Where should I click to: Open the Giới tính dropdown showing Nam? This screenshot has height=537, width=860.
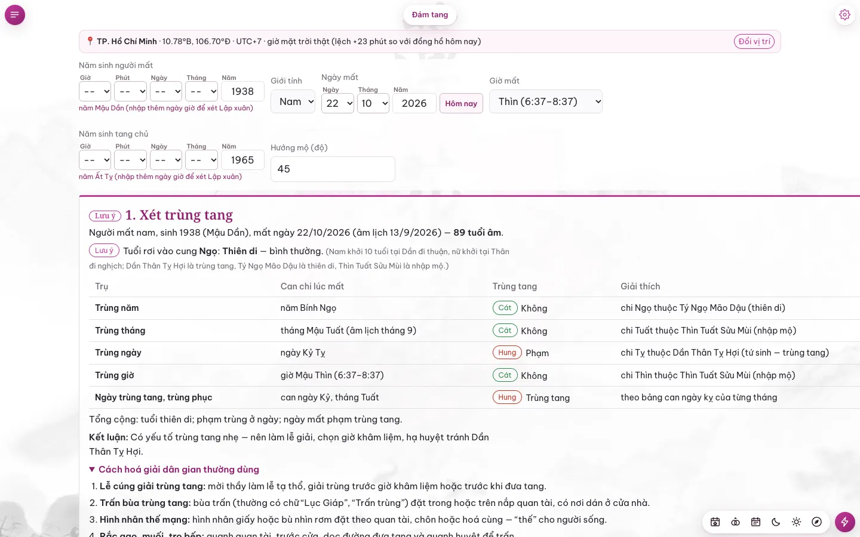pos(293,101)
